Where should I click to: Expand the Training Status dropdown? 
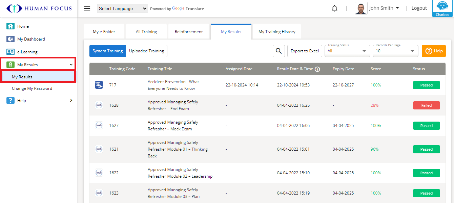347,51
